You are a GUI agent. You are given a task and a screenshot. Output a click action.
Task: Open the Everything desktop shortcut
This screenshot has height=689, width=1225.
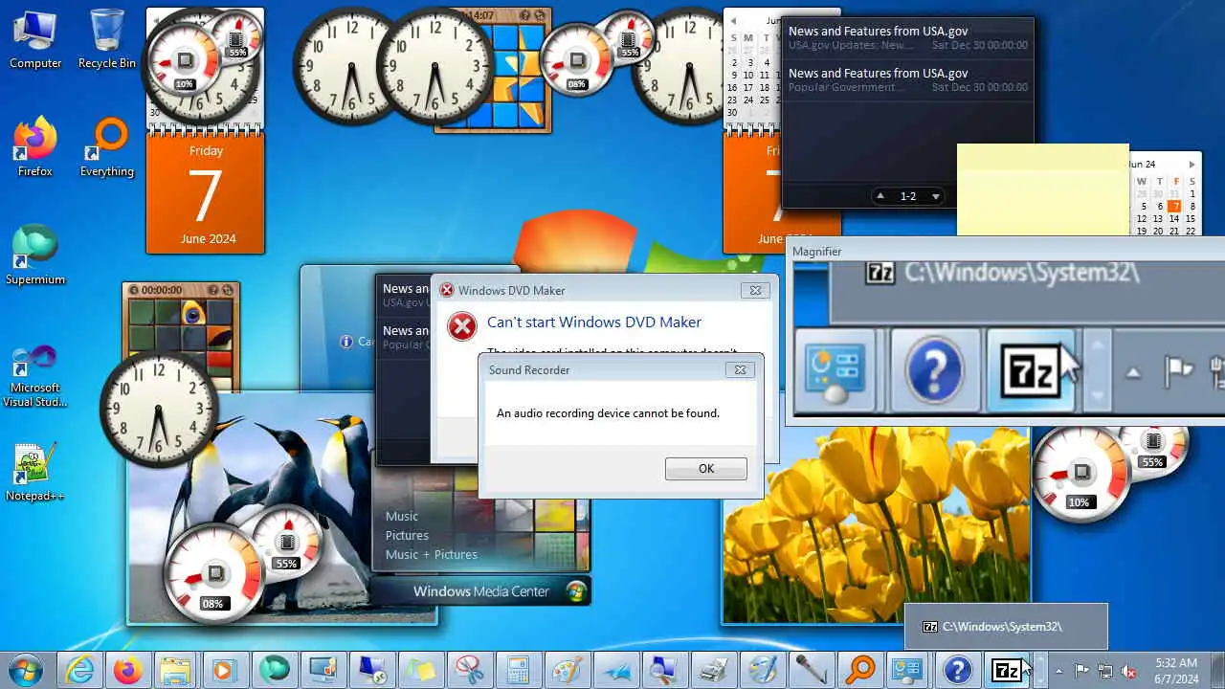[x=106, y=147]
